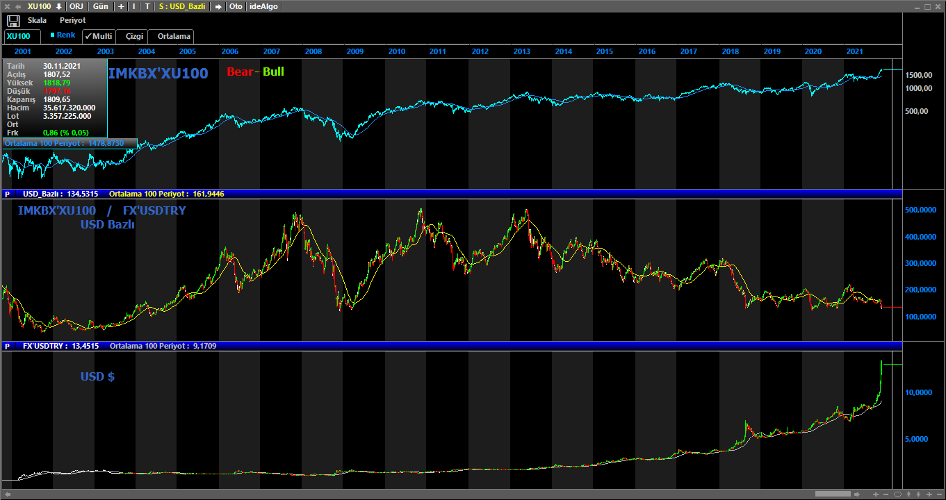Click the USD $ chart annotation

pyautogui.click(x=97, y=376)
